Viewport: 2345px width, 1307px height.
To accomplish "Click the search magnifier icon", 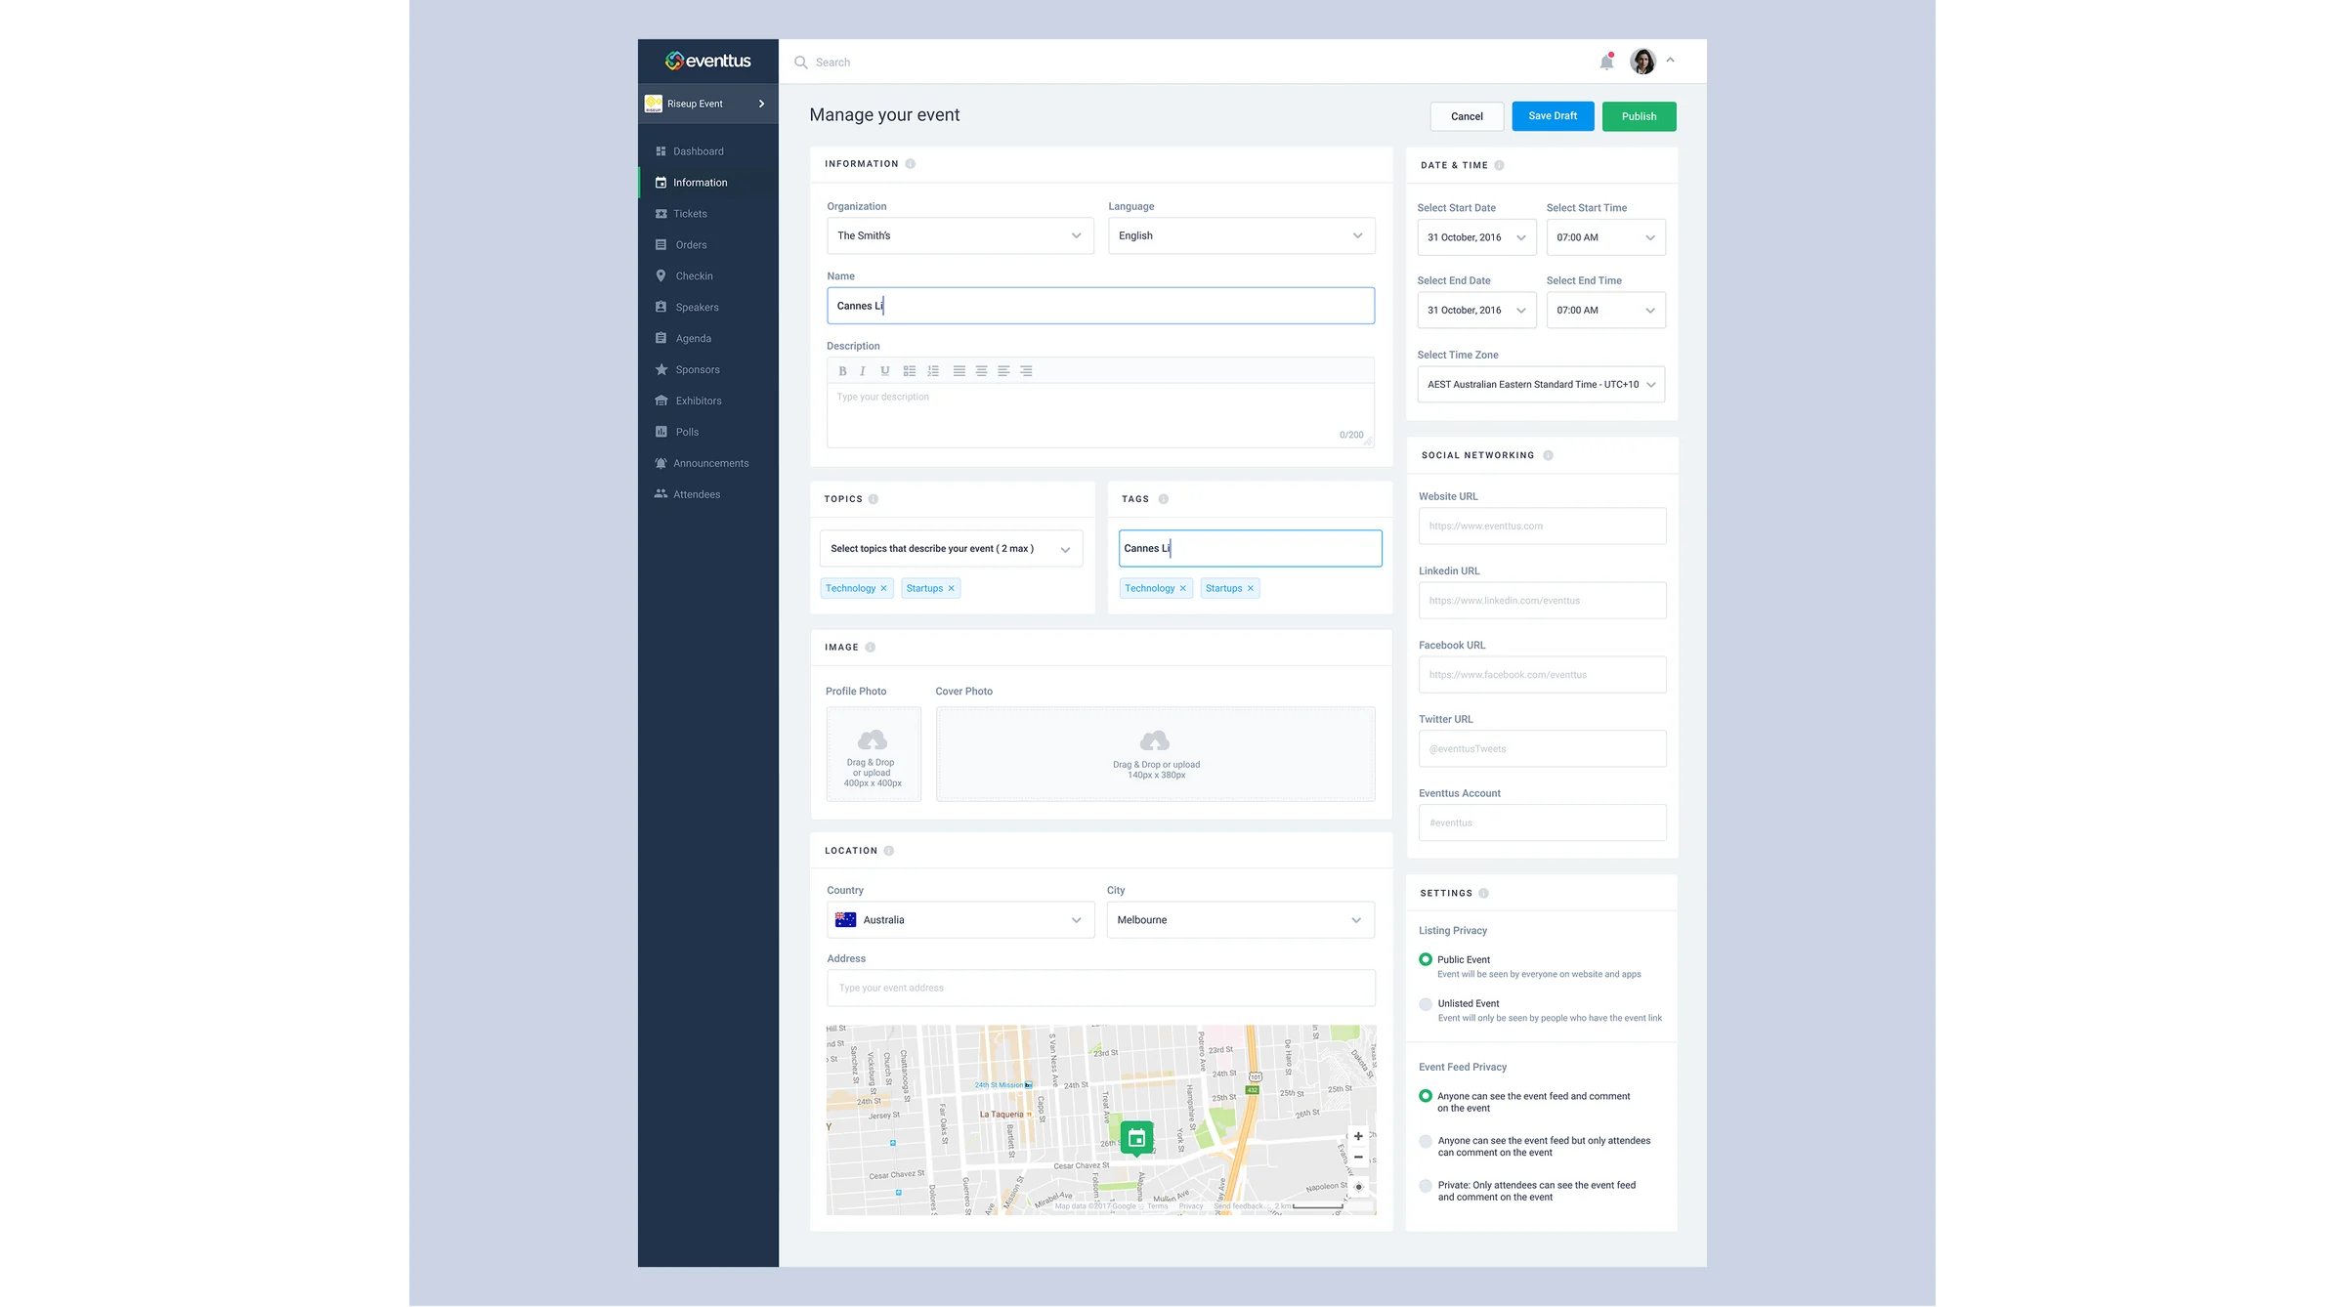I will pos(800,63).
